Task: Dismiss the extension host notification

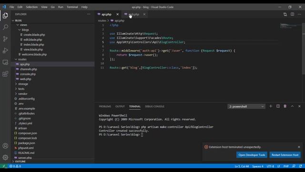Action: tap(299, 147)
